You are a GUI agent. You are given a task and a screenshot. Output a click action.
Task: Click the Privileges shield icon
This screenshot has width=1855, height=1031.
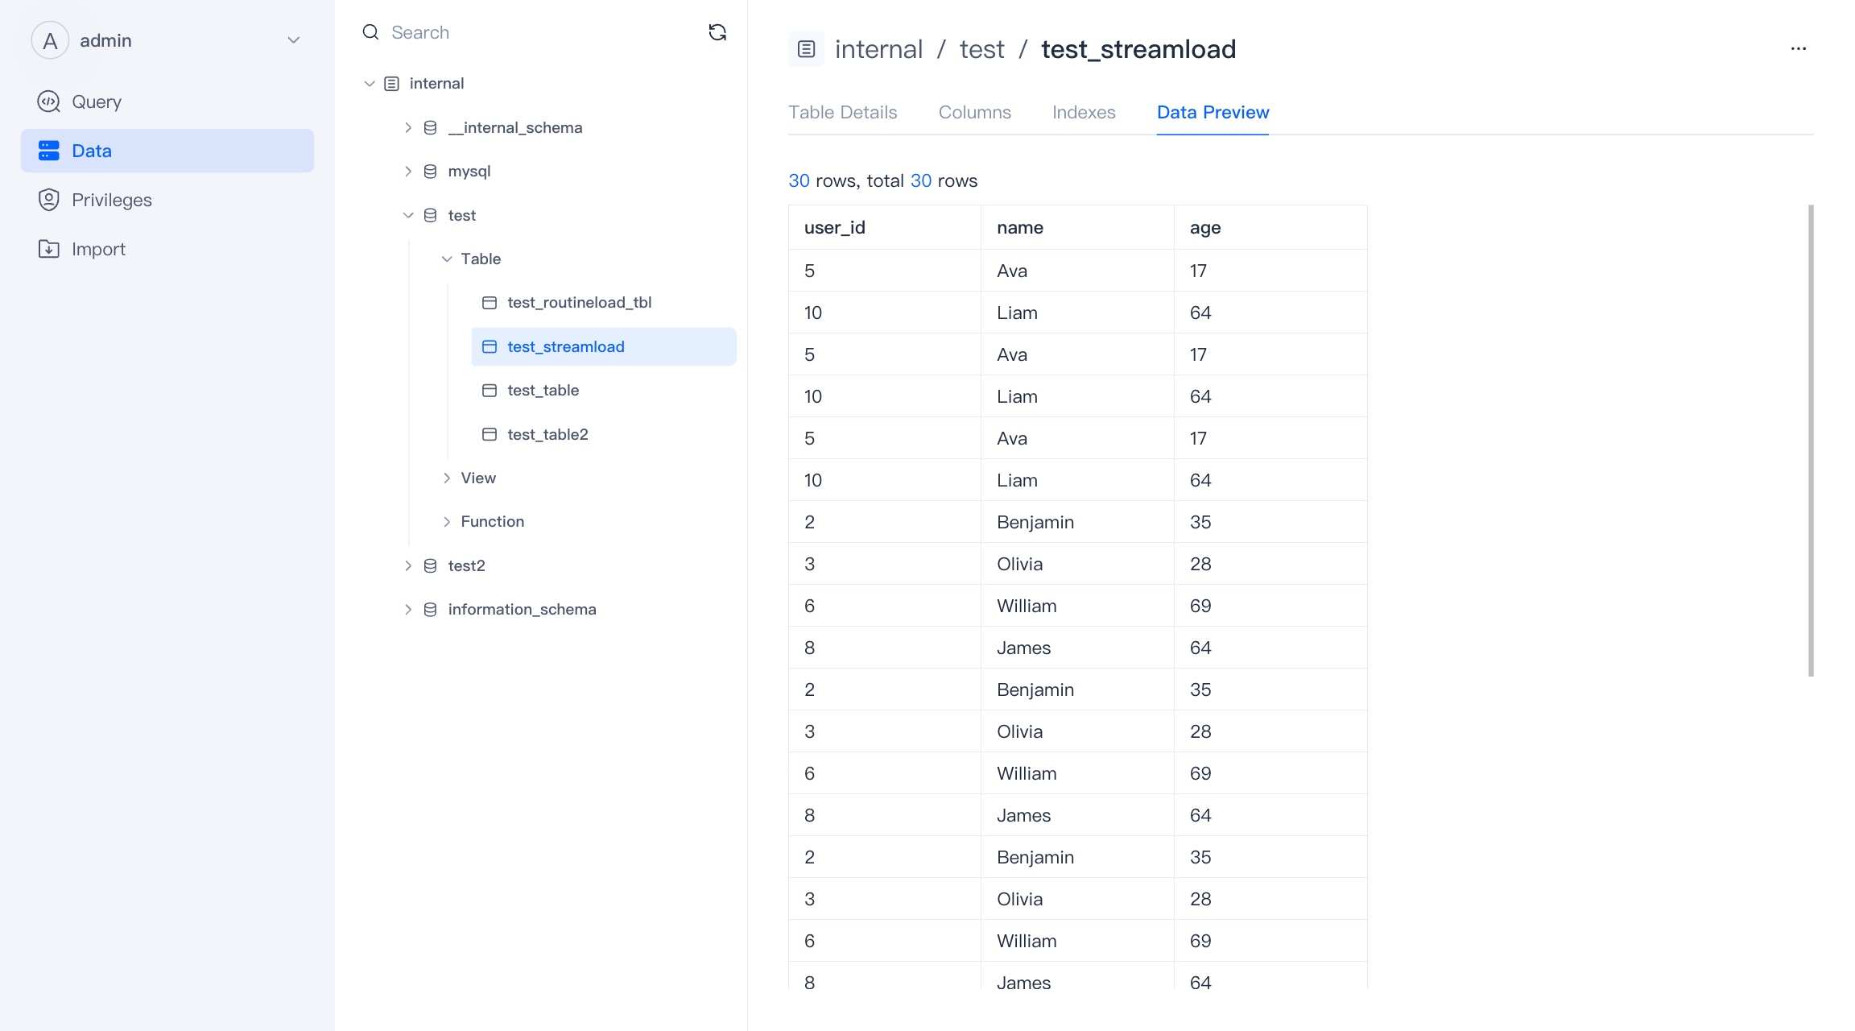(49, 200)
